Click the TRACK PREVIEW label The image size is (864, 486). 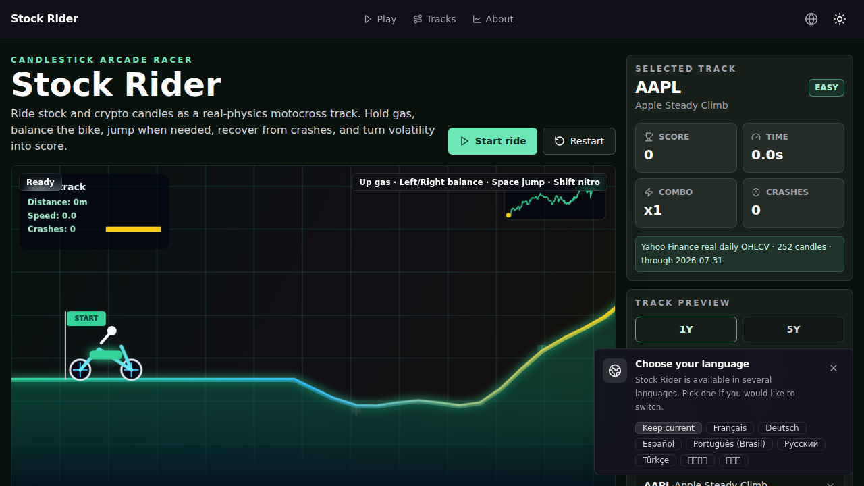coord(683,303)
